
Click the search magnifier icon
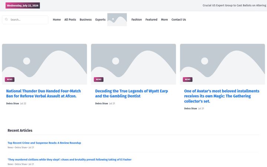(6, 19)
